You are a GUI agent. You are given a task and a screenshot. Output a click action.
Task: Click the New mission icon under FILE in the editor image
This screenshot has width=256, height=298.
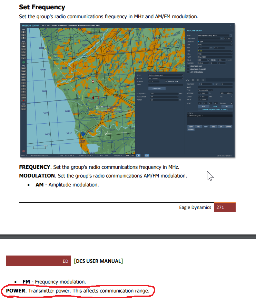23,32
